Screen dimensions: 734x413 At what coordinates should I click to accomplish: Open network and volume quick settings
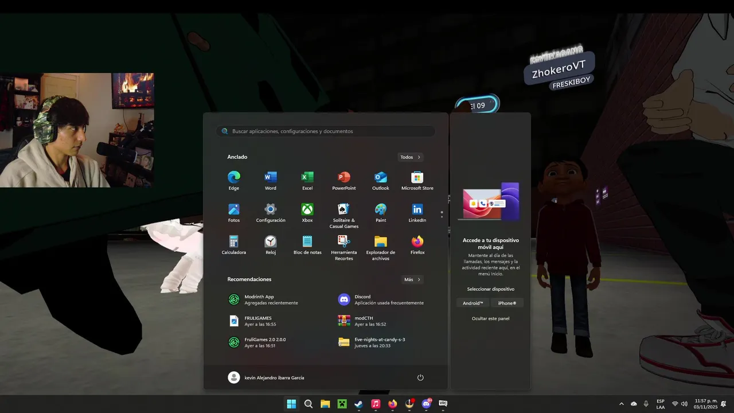coord(680,404)
